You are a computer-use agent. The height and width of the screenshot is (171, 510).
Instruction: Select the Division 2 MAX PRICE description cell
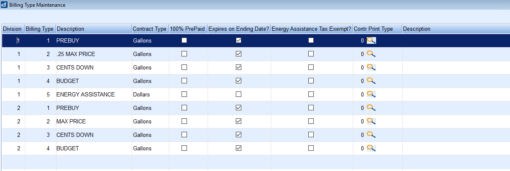(x=93, y=121)
